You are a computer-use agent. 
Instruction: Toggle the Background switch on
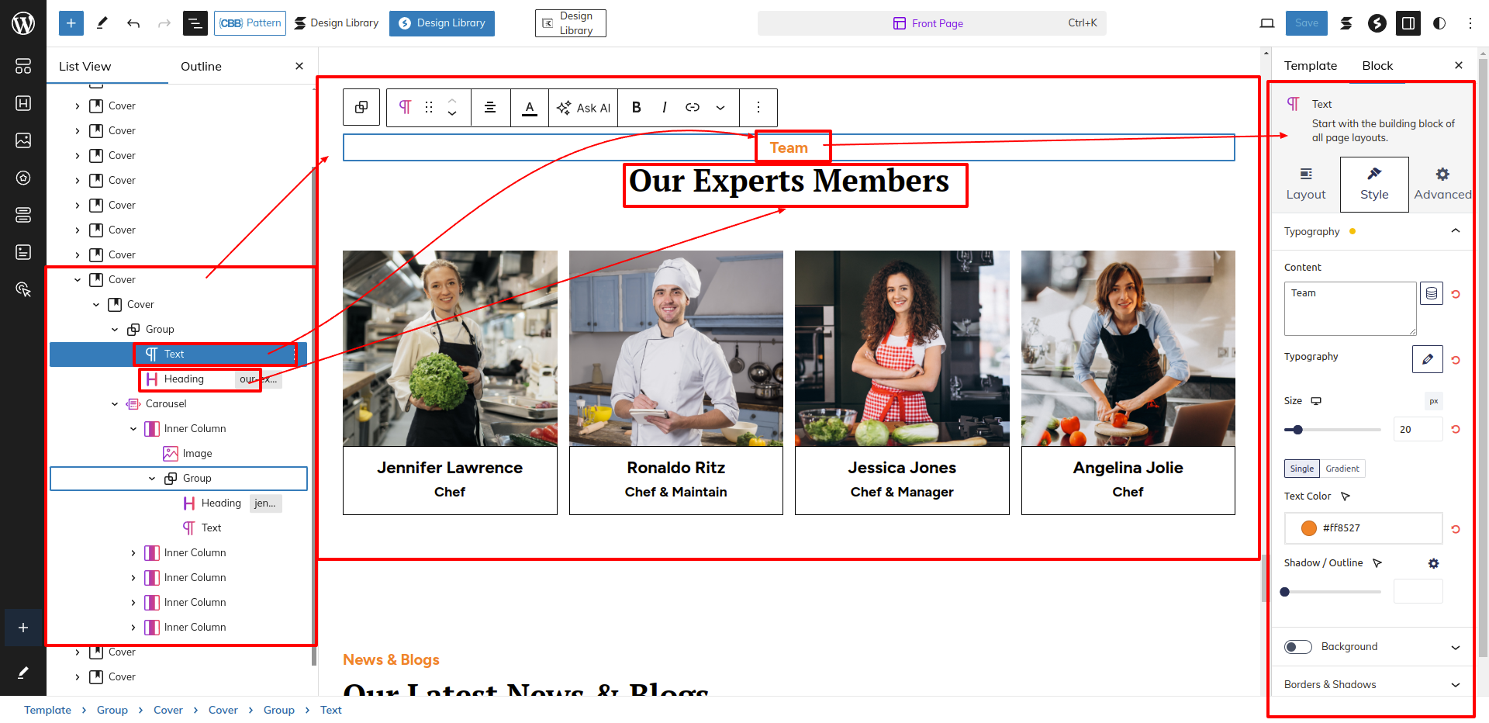point(1297,647)
